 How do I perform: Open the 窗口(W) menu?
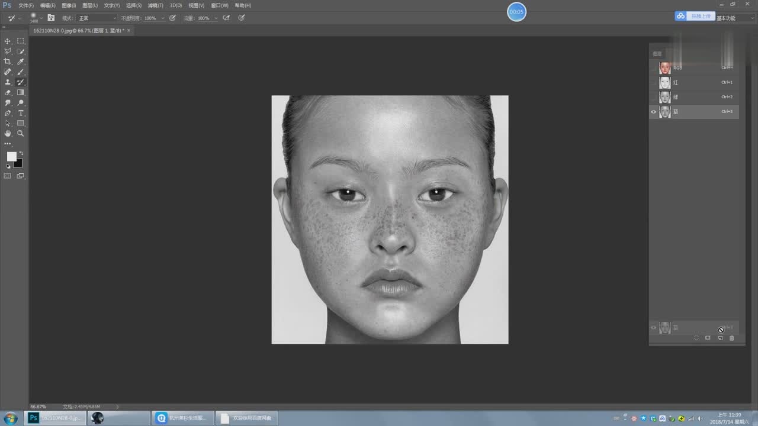[220, 5]
